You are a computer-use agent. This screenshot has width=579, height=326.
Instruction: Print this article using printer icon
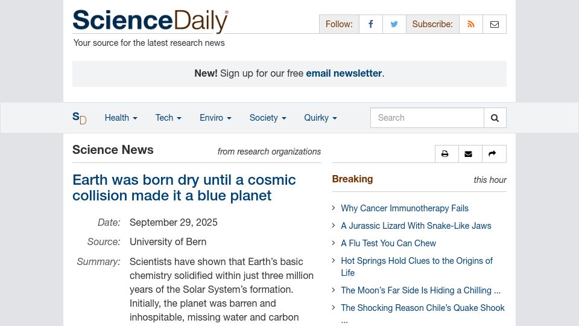coord(446,154)
